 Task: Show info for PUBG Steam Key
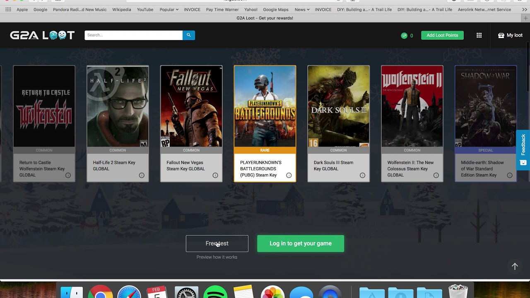289,175
